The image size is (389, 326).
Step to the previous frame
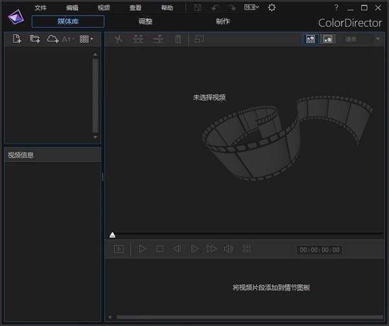point(176,249)
